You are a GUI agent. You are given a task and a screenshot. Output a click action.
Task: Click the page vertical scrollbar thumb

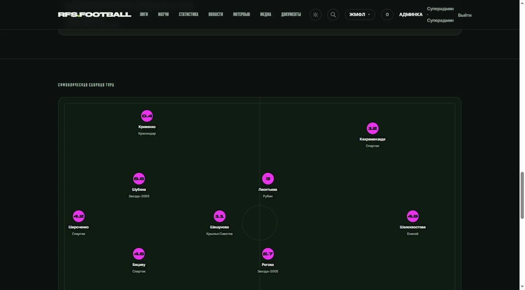(522, 196)
